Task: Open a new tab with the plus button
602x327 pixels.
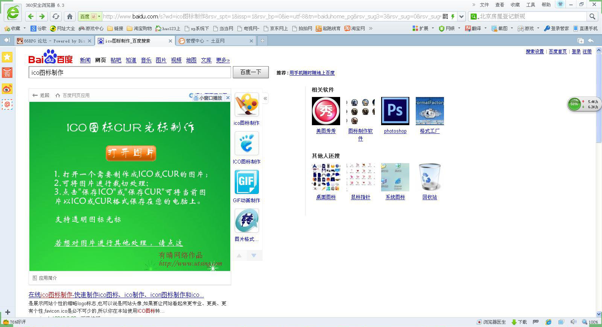Action: click(x=263, y=41)
